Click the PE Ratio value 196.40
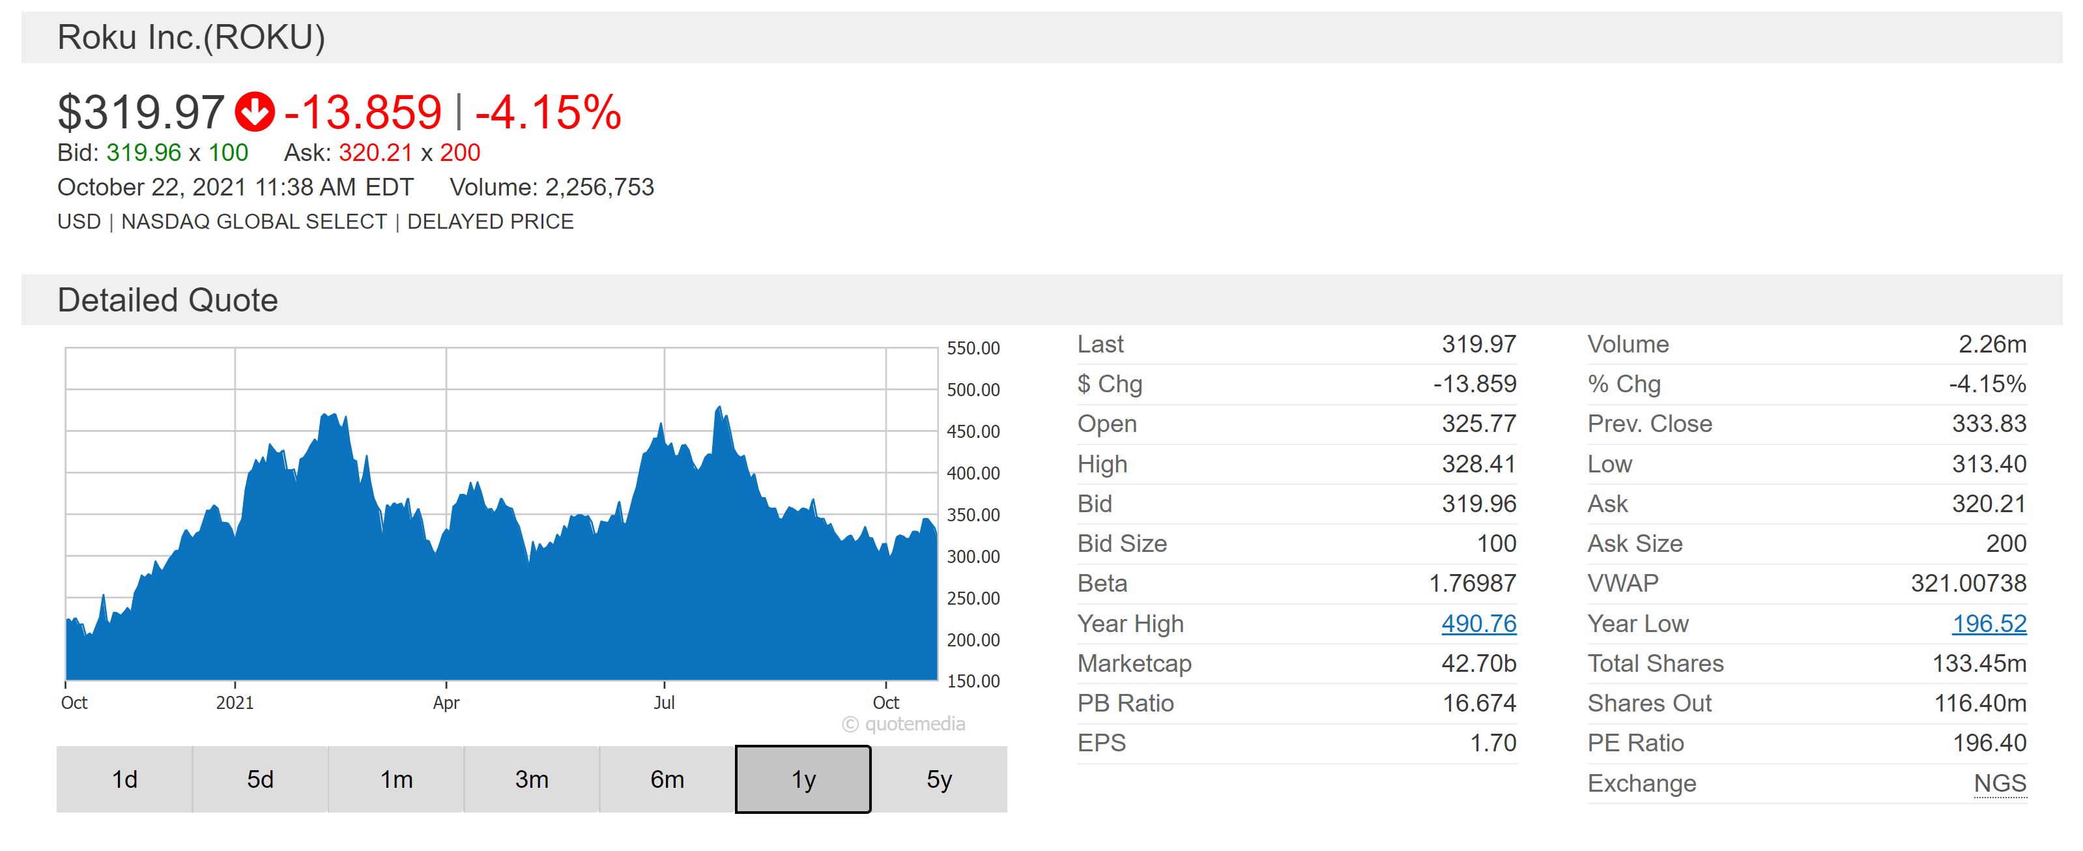Image resolution: width=2083 pixels, height=851 pixels. coord(1989,743)
